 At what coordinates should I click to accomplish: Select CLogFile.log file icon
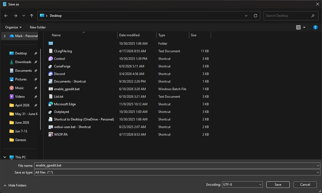point(51,51)
